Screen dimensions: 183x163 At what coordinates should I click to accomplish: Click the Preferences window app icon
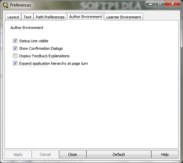[x=5, y=5]
